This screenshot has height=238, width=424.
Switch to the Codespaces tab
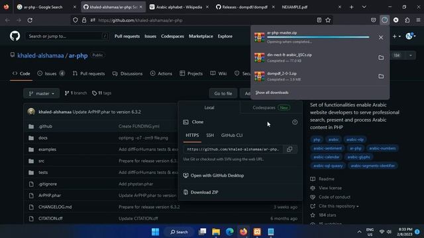[x=271, y=108]
